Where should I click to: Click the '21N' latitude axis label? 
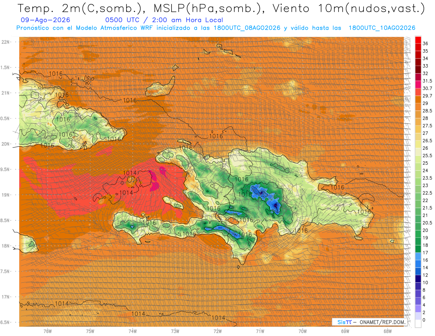pyautogui.click(x=6, y=93)
